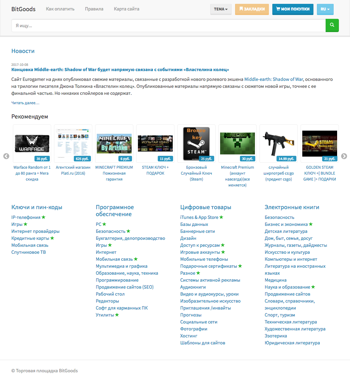Open the RU language dropdown
Screen dimensions: 350x381
(325, 9)
